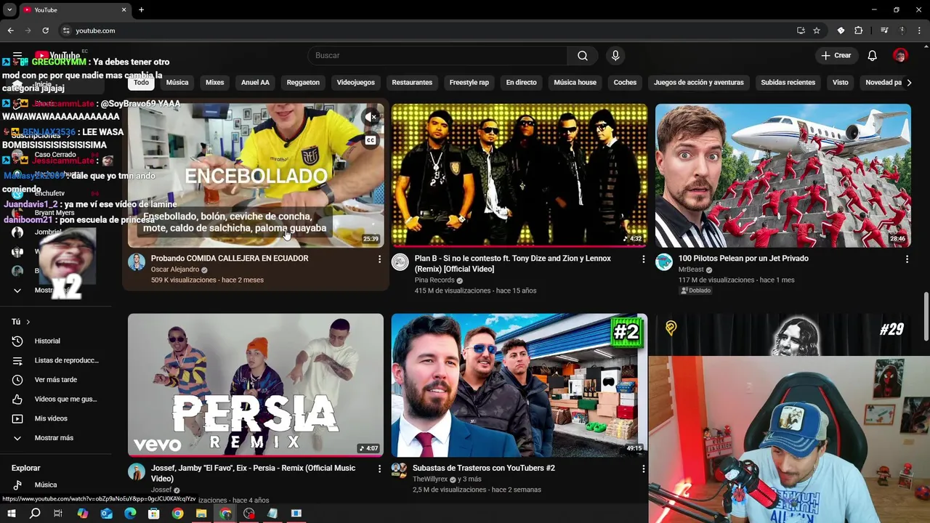
Task: Start voice search with the microphone icon
Action: coord(615,56)
